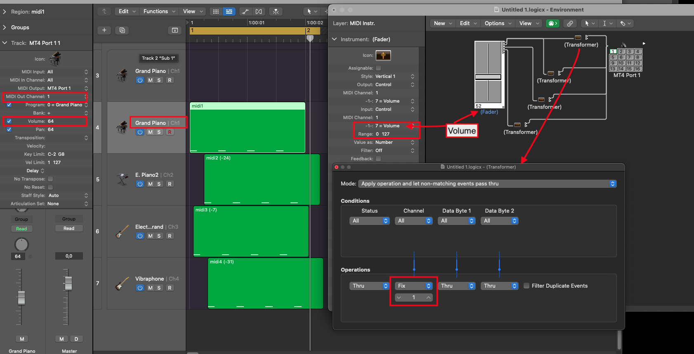
Task: Click the Add Track plus button
Action: pyautogui.click(x=104, y=30)
